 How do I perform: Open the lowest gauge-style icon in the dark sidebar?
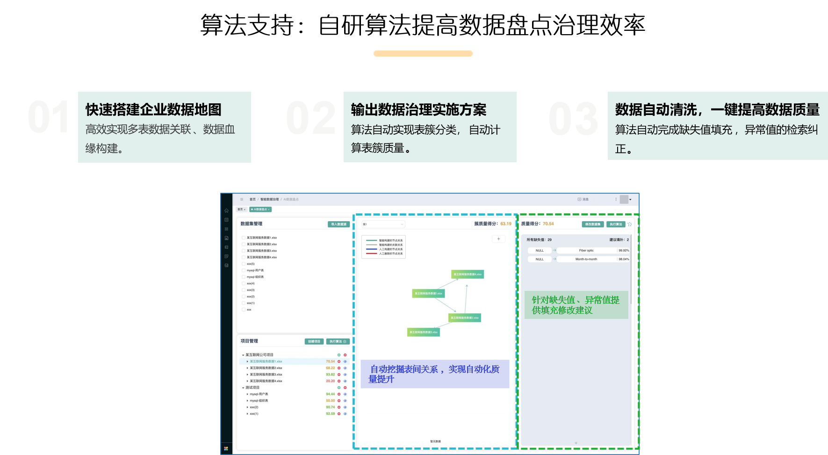(x=226, y=265)
